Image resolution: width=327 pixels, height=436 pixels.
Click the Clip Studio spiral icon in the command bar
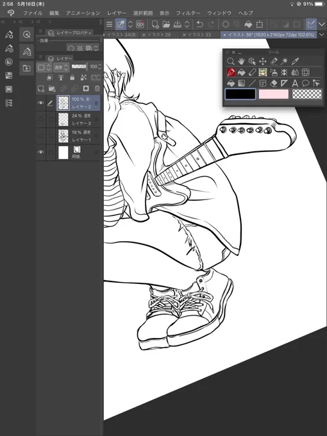(x=140, y=24)
